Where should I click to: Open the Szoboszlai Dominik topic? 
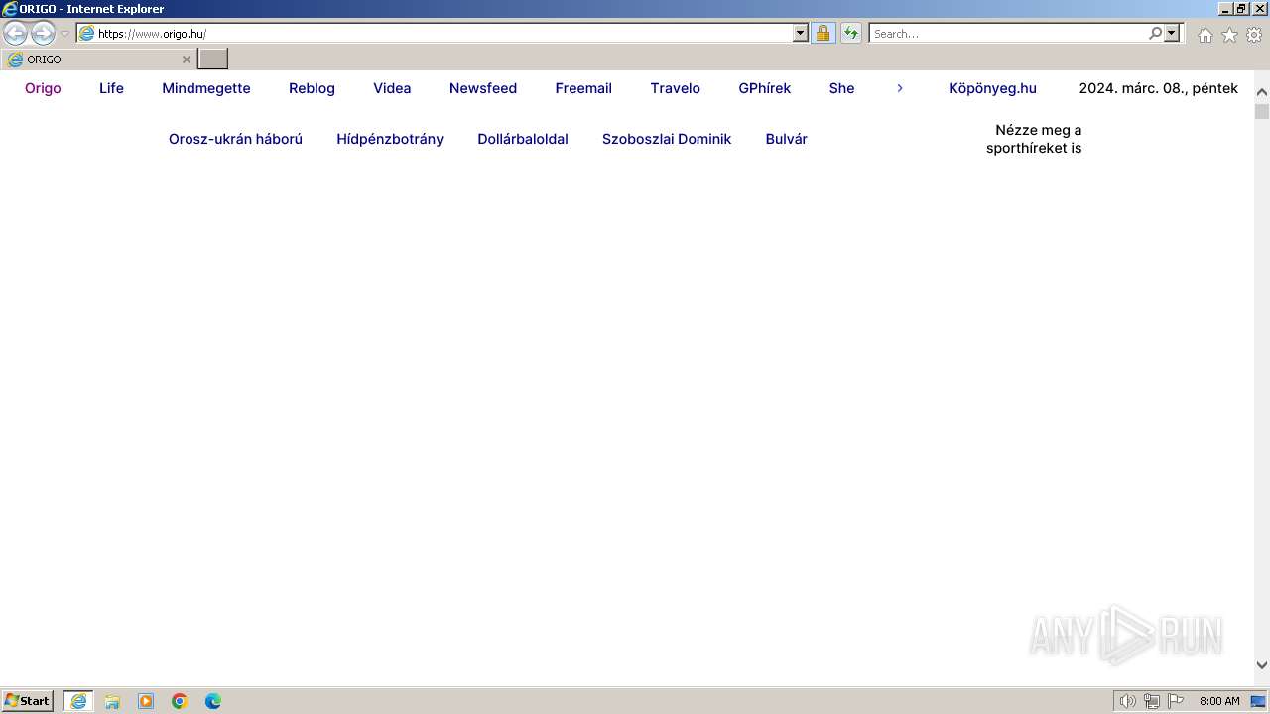point(667,139)
